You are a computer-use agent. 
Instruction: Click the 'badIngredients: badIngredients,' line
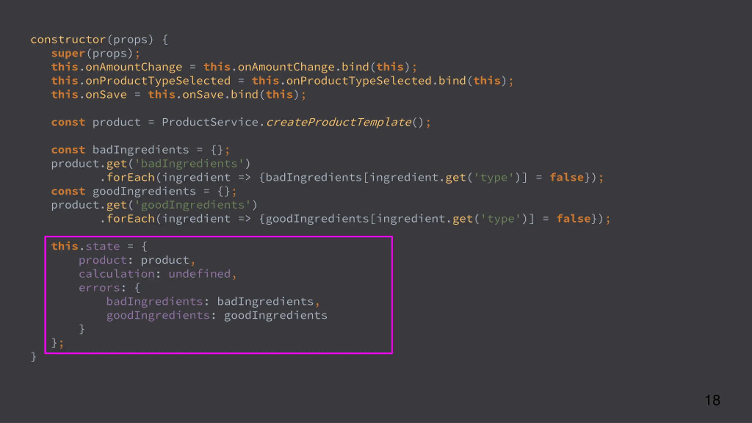213,302
